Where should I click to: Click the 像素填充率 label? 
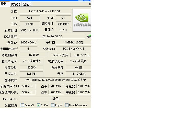(9, 61)
